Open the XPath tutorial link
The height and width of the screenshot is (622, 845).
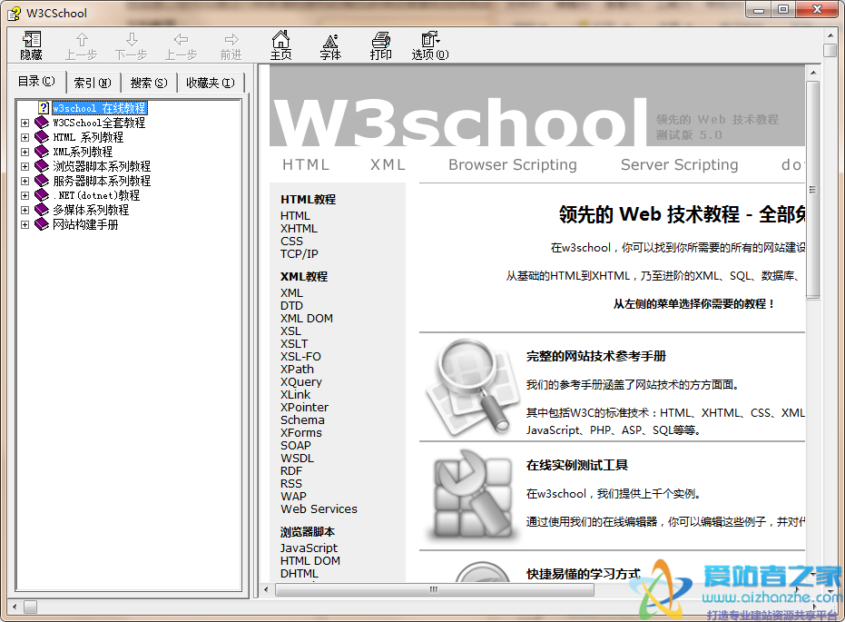tap(297, 370)
